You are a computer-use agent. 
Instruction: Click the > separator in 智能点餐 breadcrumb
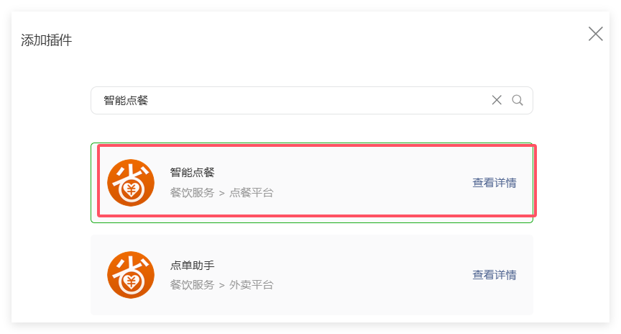click(222, 193)
